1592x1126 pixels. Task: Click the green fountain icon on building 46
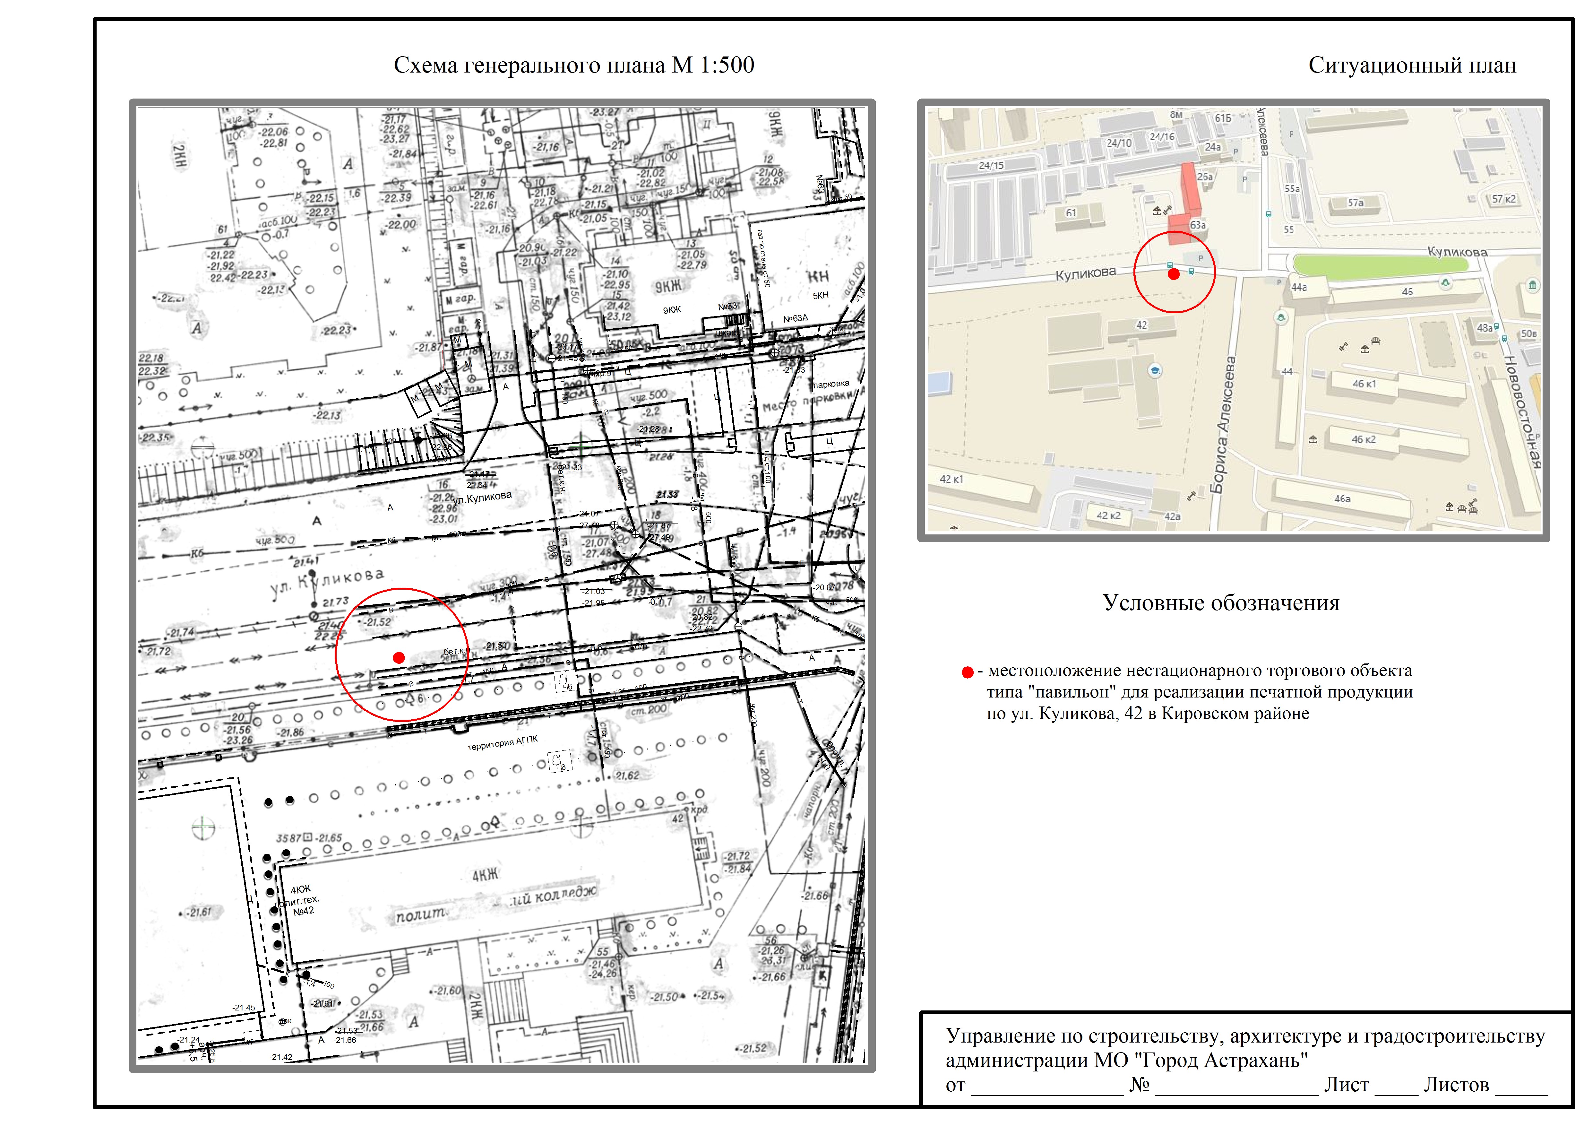[x=1445, y=282]
